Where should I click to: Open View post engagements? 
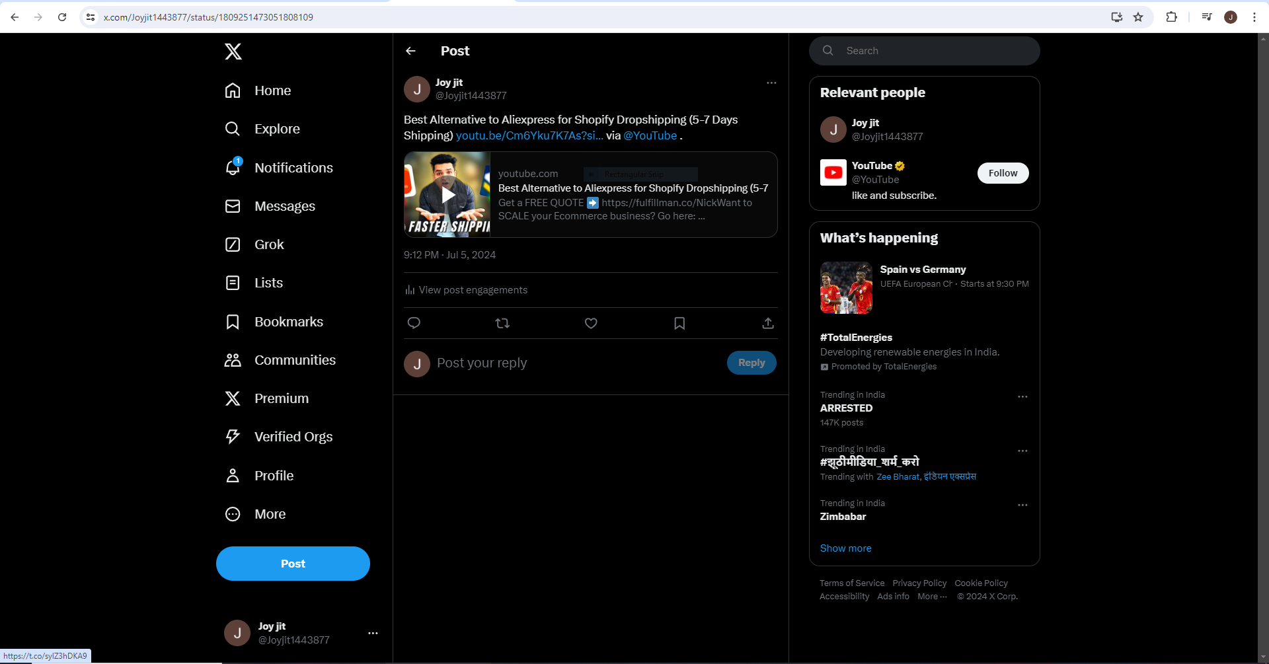click(x=466, y=290)
